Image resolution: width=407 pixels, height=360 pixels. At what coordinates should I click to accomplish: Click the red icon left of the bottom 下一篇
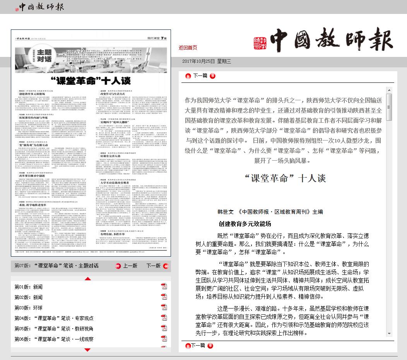[188, 346]
